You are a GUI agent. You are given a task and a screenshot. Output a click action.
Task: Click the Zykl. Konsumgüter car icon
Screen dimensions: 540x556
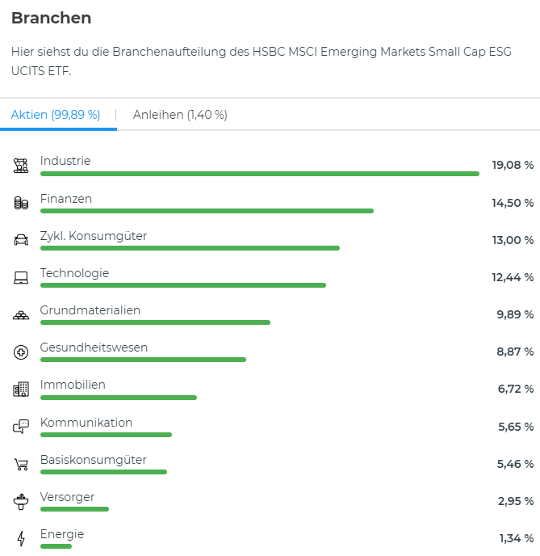point(21,240)
